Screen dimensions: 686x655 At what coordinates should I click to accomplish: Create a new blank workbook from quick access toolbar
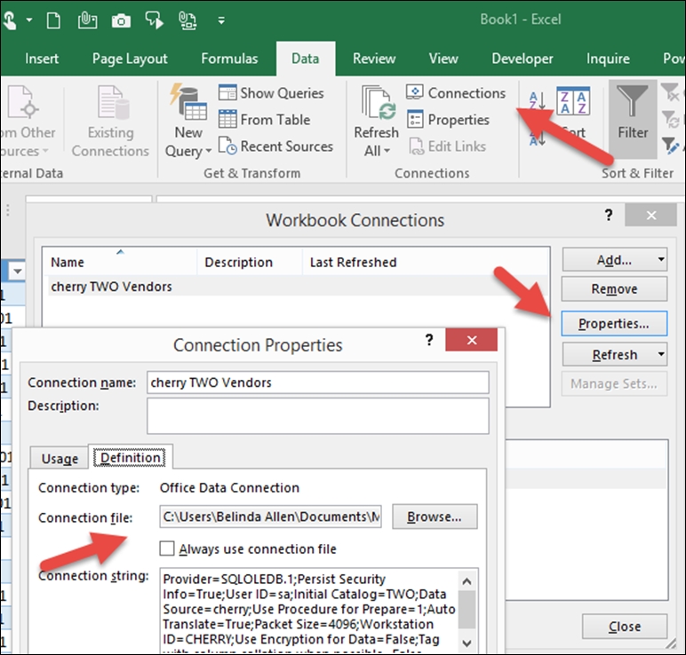point(54,20)
